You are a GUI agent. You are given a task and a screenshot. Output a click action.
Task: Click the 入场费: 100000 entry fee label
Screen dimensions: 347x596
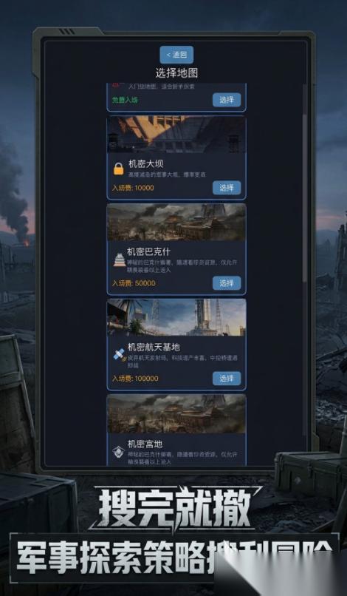tap(135, 379)
